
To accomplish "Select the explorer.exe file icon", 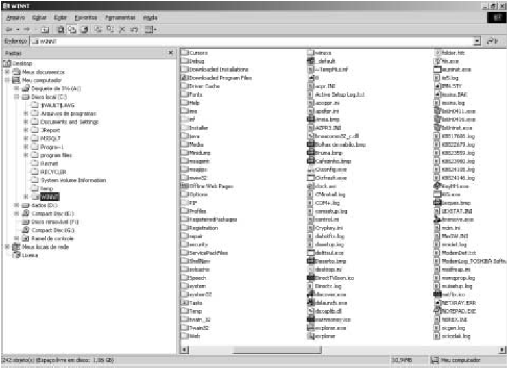I will [310, 327].
